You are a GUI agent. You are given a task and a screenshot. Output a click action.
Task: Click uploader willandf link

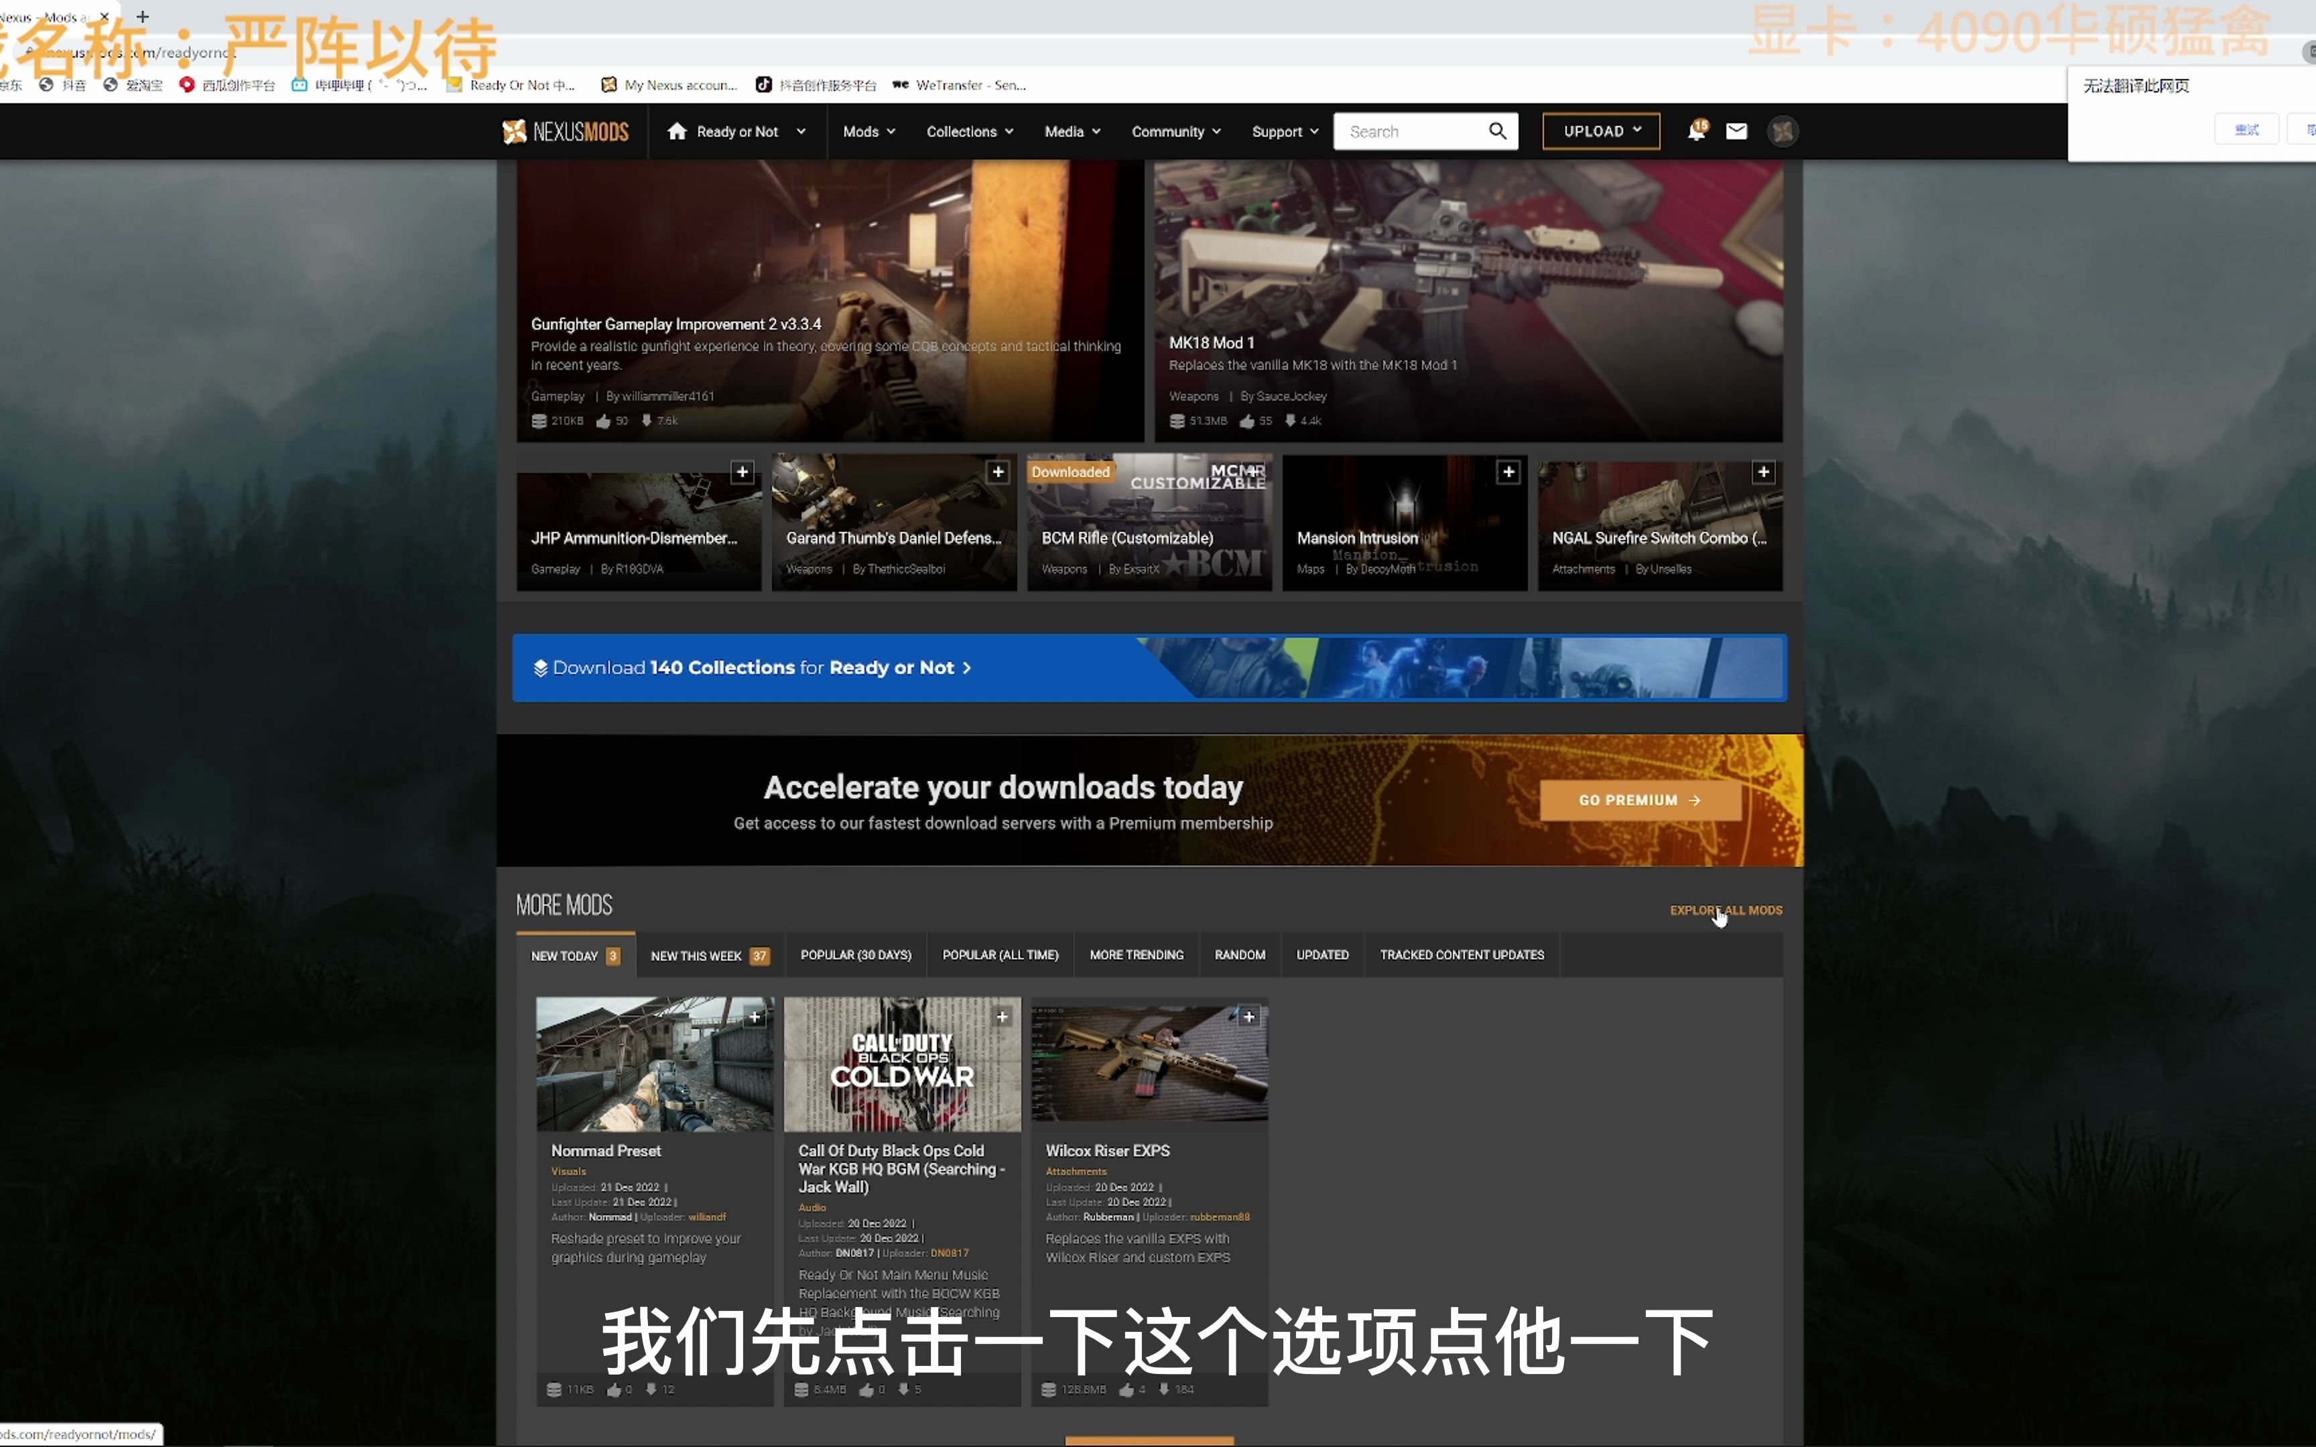click(707, 1217)
